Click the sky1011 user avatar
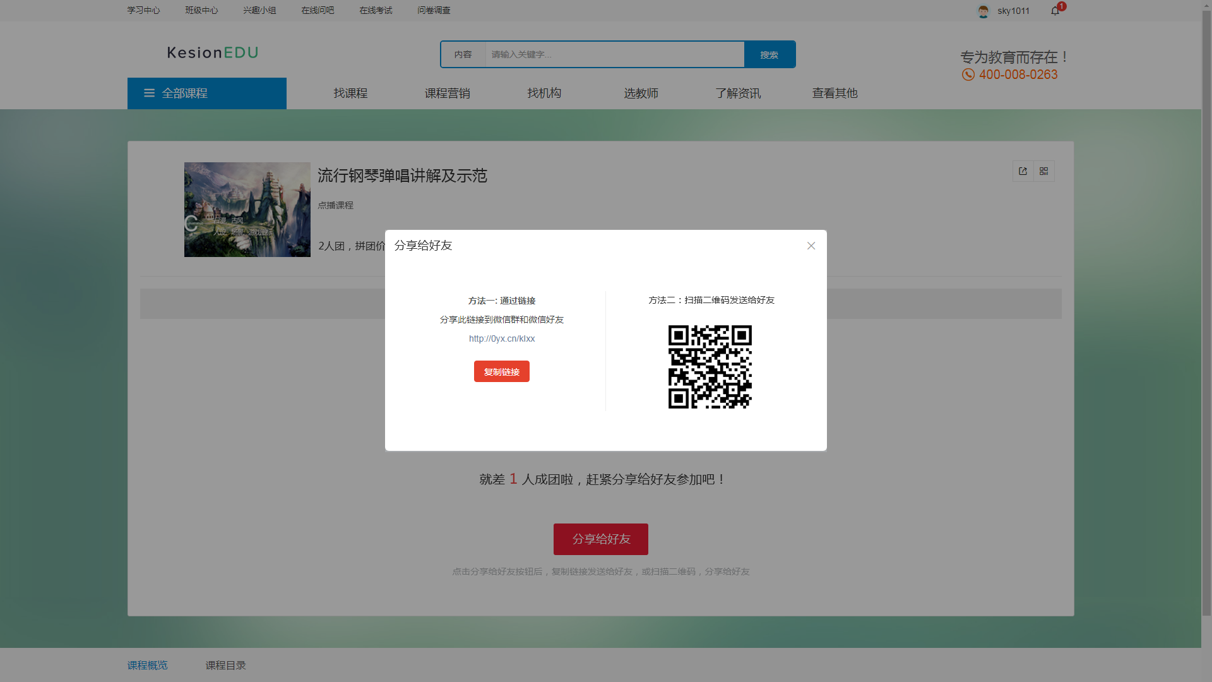 tap(983, 11)
